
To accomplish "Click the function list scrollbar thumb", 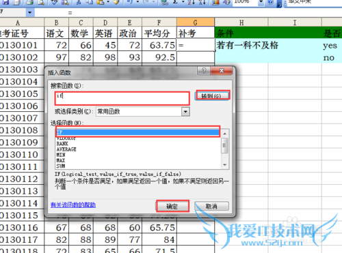I will pyautogui.click(x=224, y=145).
